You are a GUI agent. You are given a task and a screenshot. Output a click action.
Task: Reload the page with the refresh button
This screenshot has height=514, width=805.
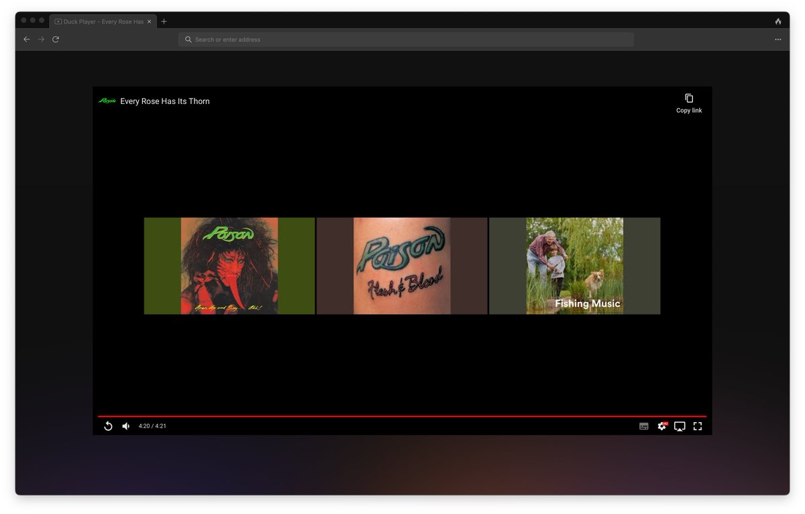coord(55,39)
